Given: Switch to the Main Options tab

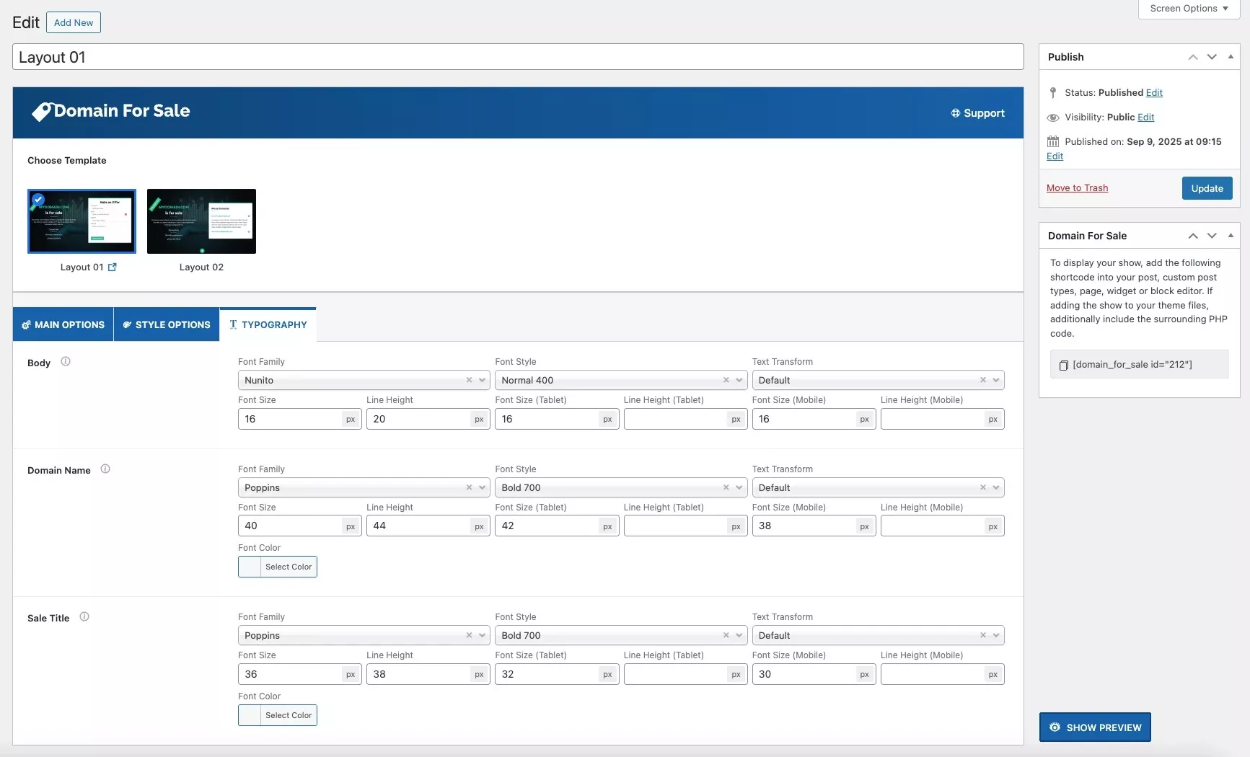Looking at the screenshot, I should (x=63, y=325).
